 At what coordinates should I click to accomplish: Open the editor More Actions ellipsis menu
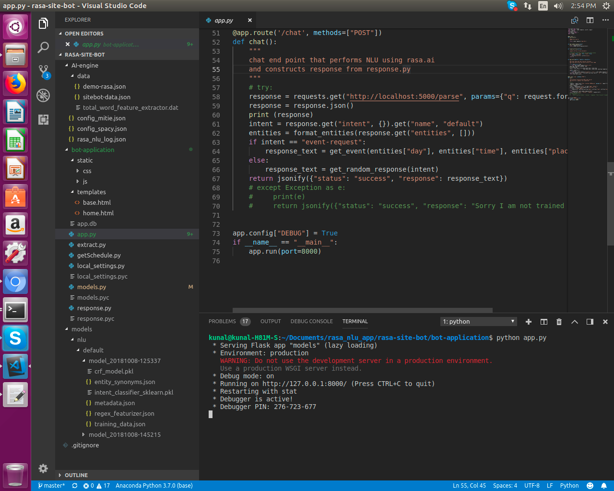(x=605, y=20)
